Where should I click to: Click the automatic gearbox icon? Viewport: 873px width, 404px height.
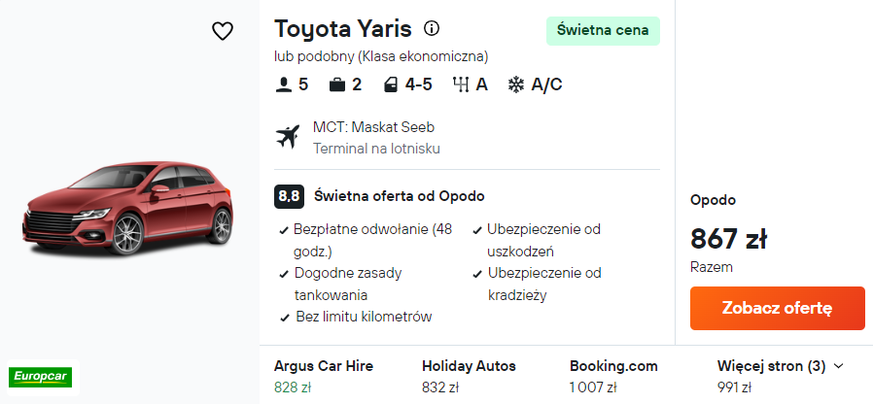(461, 84)
